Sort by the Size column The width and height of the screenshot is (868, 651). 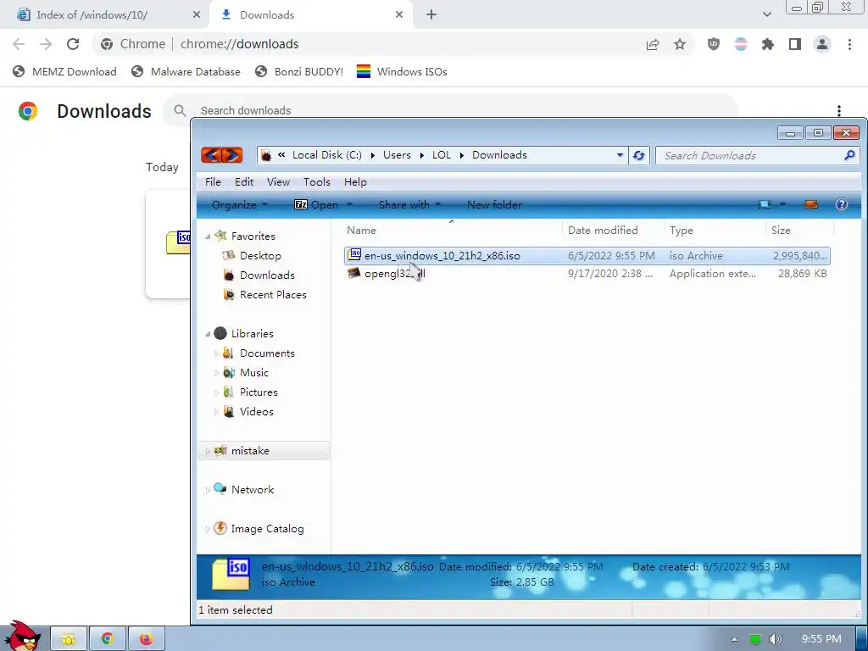coord(781,231)
